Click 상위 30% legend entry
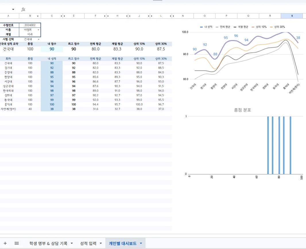 tap(278, 27)
